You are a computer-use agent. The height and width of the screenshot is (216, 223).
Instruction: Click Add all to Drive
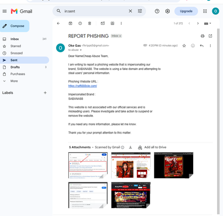(152, 147)
